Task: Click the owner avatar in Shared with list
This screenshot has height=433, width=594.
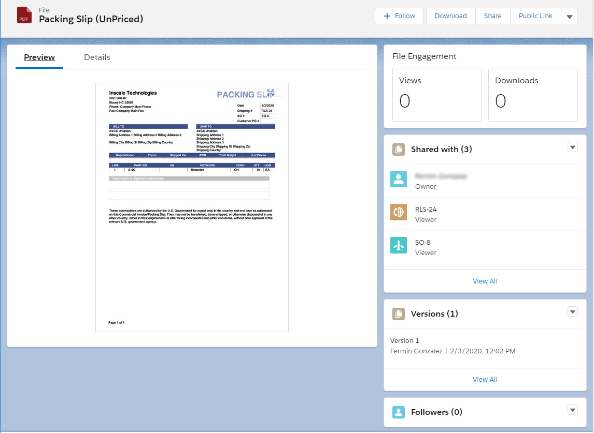Action: (399, 179)
